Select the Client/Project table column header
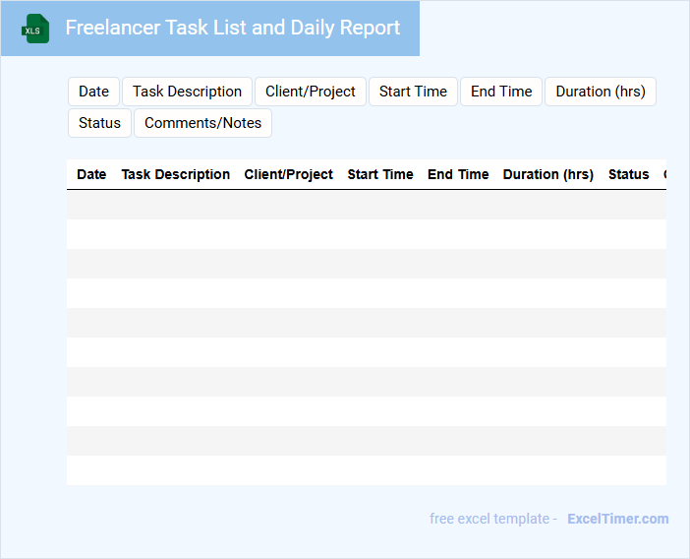 (289, 174)
